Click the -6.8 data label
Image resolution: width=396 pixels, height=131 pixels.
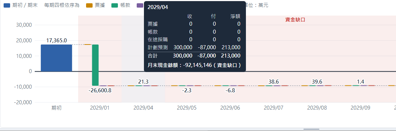pyautogui.click(x=230, y=90)
